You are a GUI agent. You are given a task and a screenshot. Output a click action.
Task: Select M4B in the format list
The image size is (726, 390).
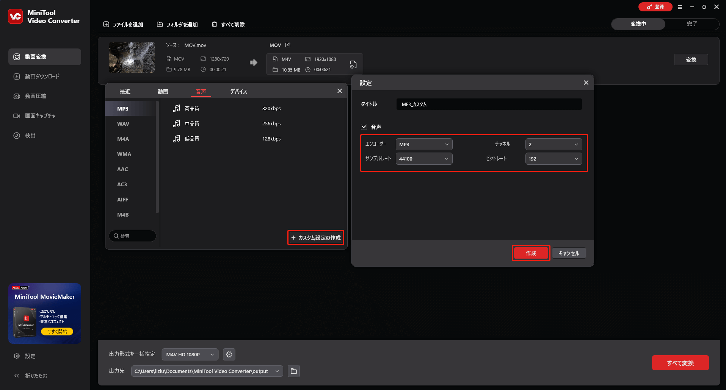[x=131, y=215]
